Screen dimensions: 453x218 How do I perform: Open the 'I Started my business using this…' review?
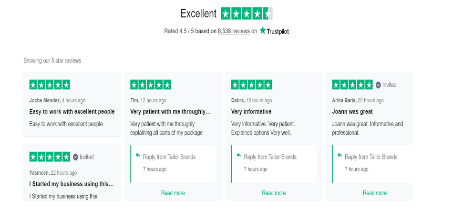click(72, 184)
